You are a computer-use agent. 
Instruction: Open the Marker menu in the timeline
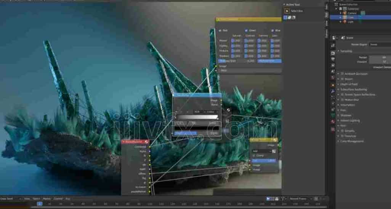tap(46, 199)
